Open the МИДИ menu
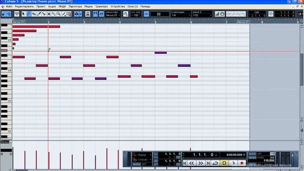304x171 pixels. 62,6
